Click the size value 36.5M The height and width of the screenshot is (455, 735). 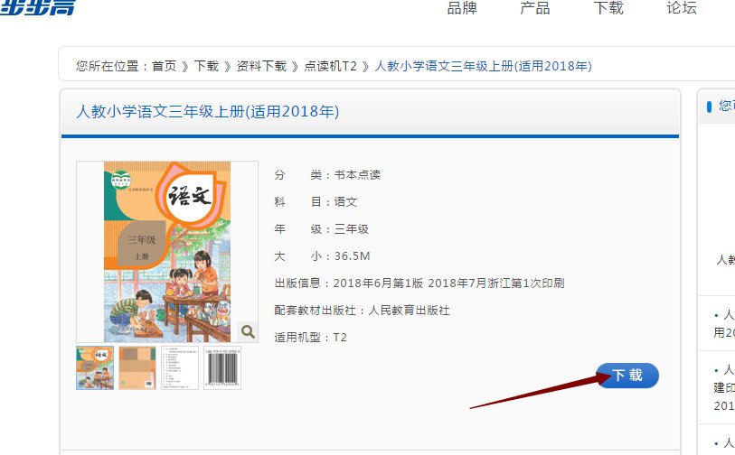tap(352, 256)
